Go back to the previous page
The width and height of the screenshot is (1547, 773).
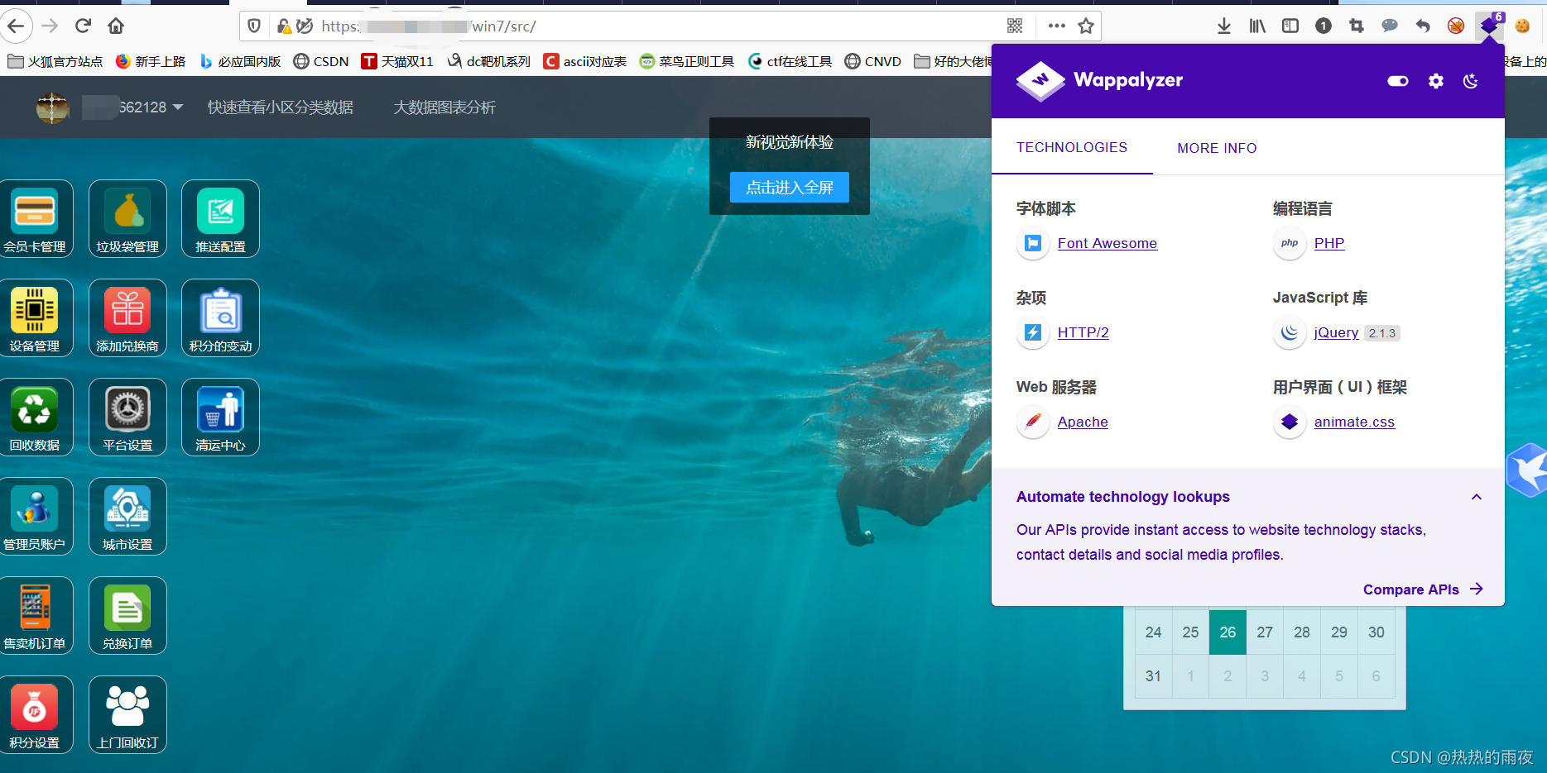[17, 26]
